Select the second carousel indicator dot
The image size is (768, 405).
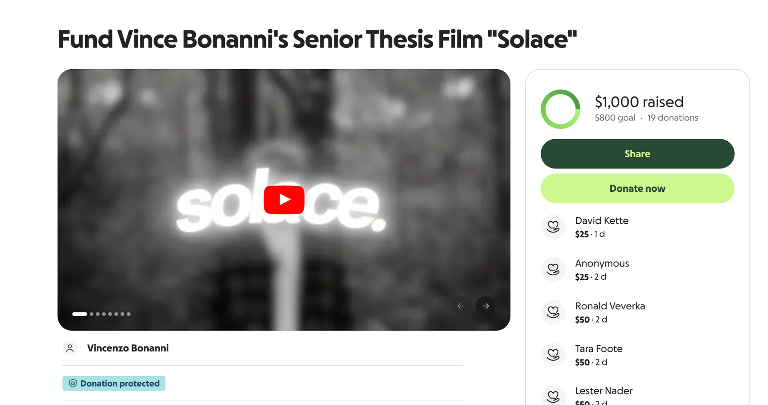pyautogui.click(x=92, y=314)
